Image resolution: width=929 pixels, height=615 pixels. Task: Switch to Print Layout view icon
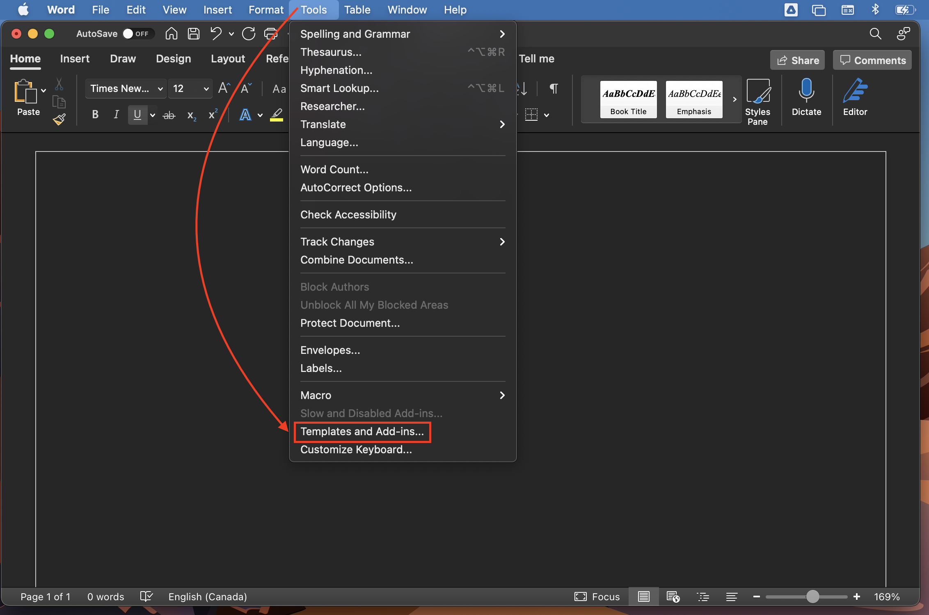(x=643, y=597)
